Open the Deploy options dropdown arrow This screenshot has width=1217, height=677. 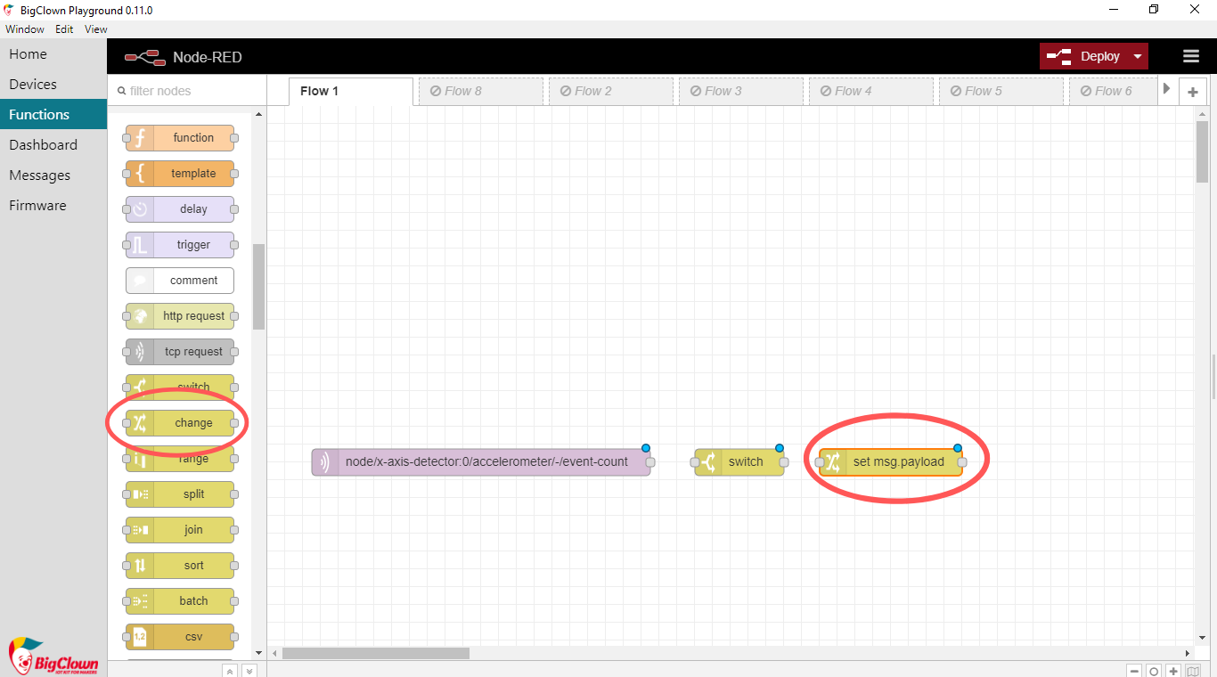(x=1138, y=56)
